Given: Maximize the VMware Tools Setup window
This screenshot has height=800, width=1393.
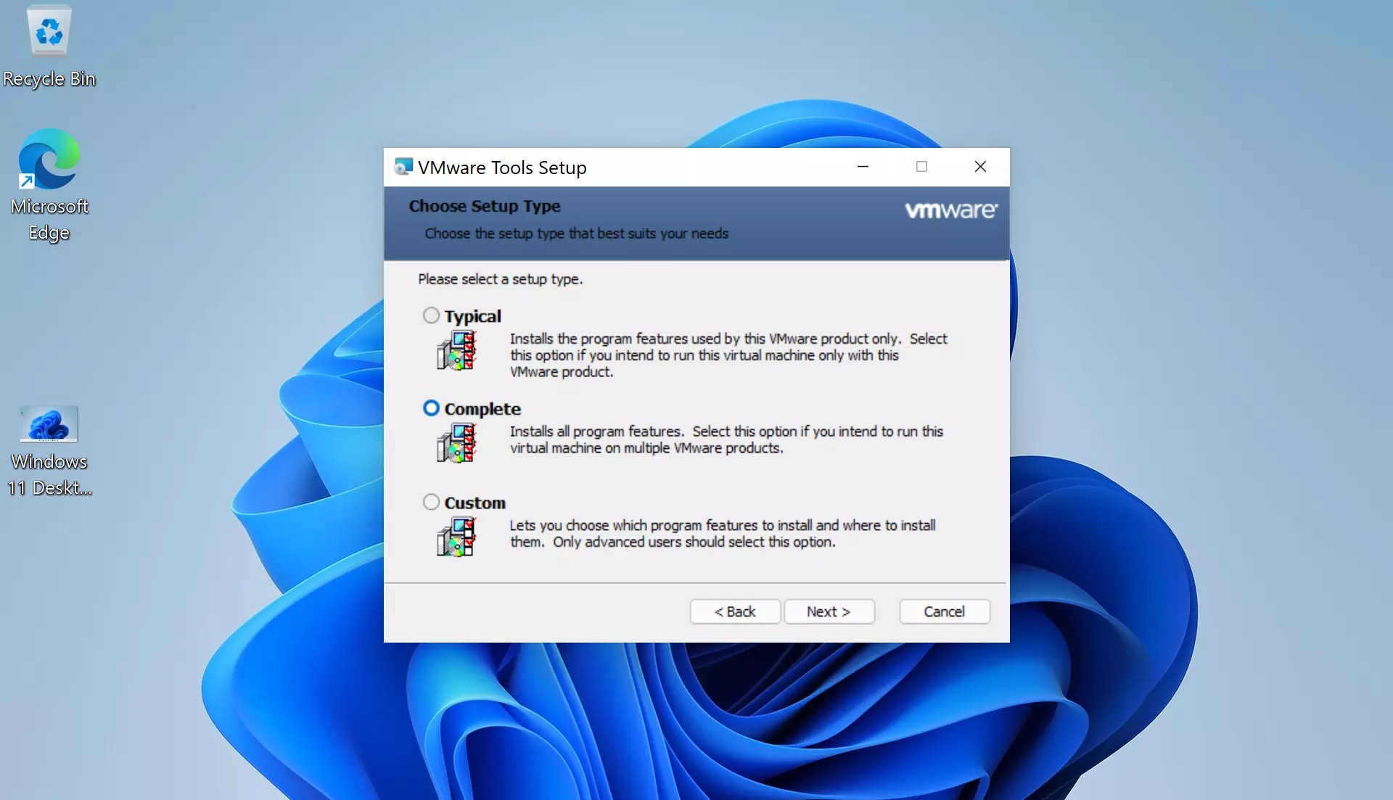Looking at the screenshot, I should [x=921, y=166].
